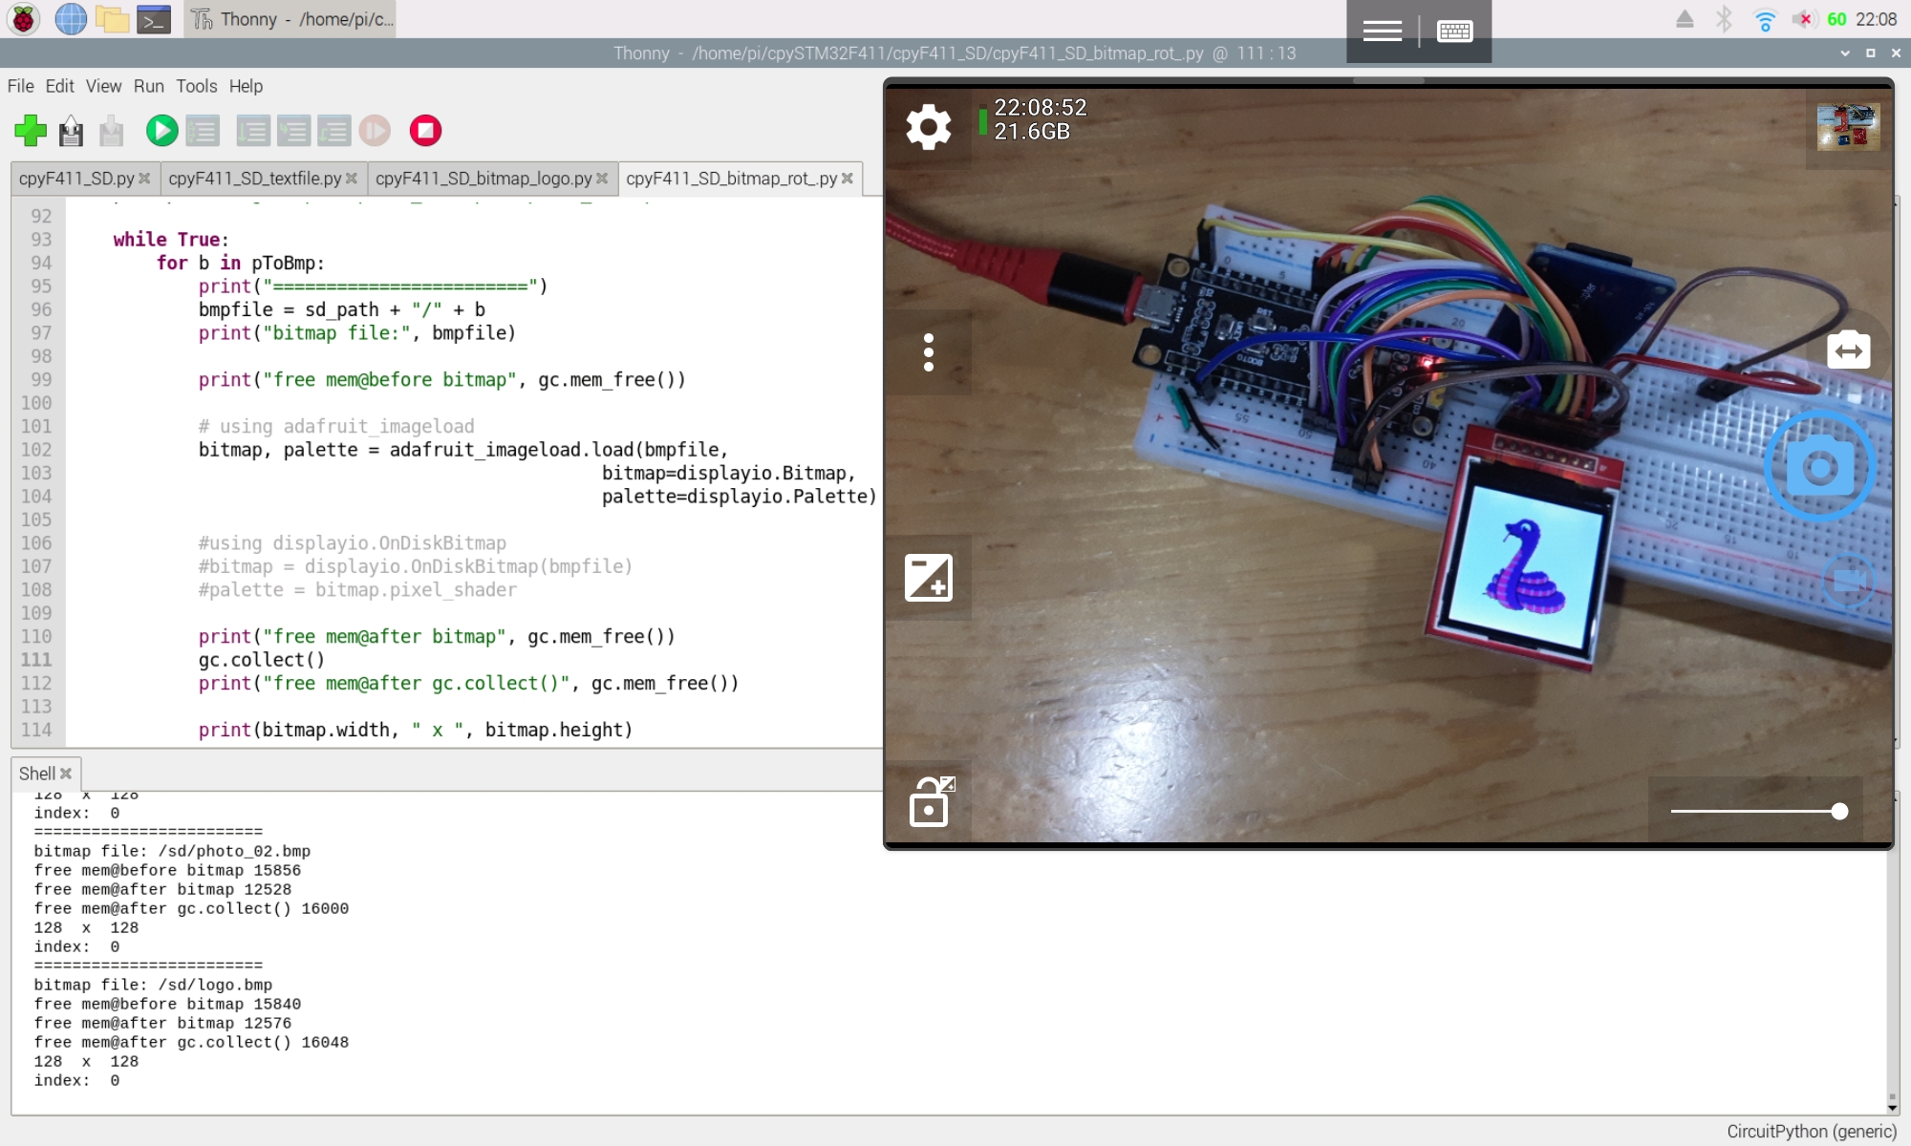This screenshot has height=1146, width=1911.
Task: Adjust the camera zoom slider
Action: [x=1839, y=811]
